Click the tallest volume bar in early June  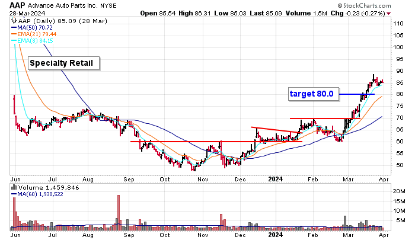point(14,214)
